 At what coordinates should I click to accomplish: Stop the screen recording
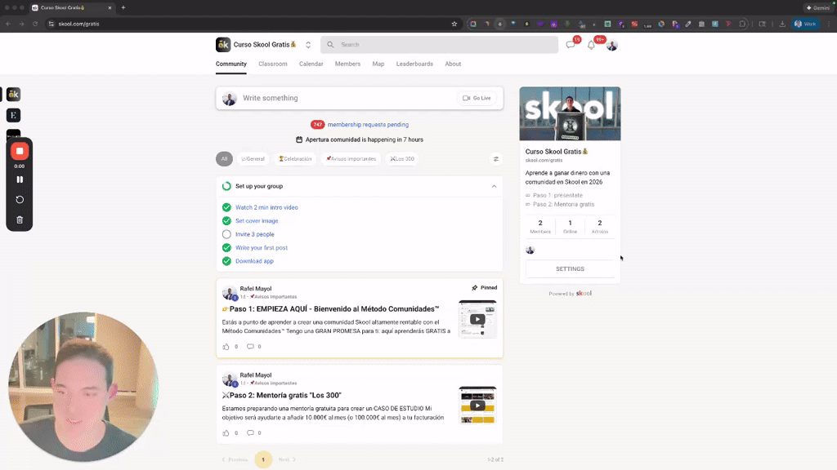click(x=20, y=151)
